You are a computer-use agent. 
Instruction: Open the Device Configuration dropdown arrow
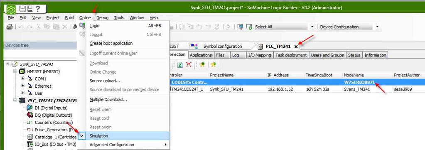click(377, 27)
